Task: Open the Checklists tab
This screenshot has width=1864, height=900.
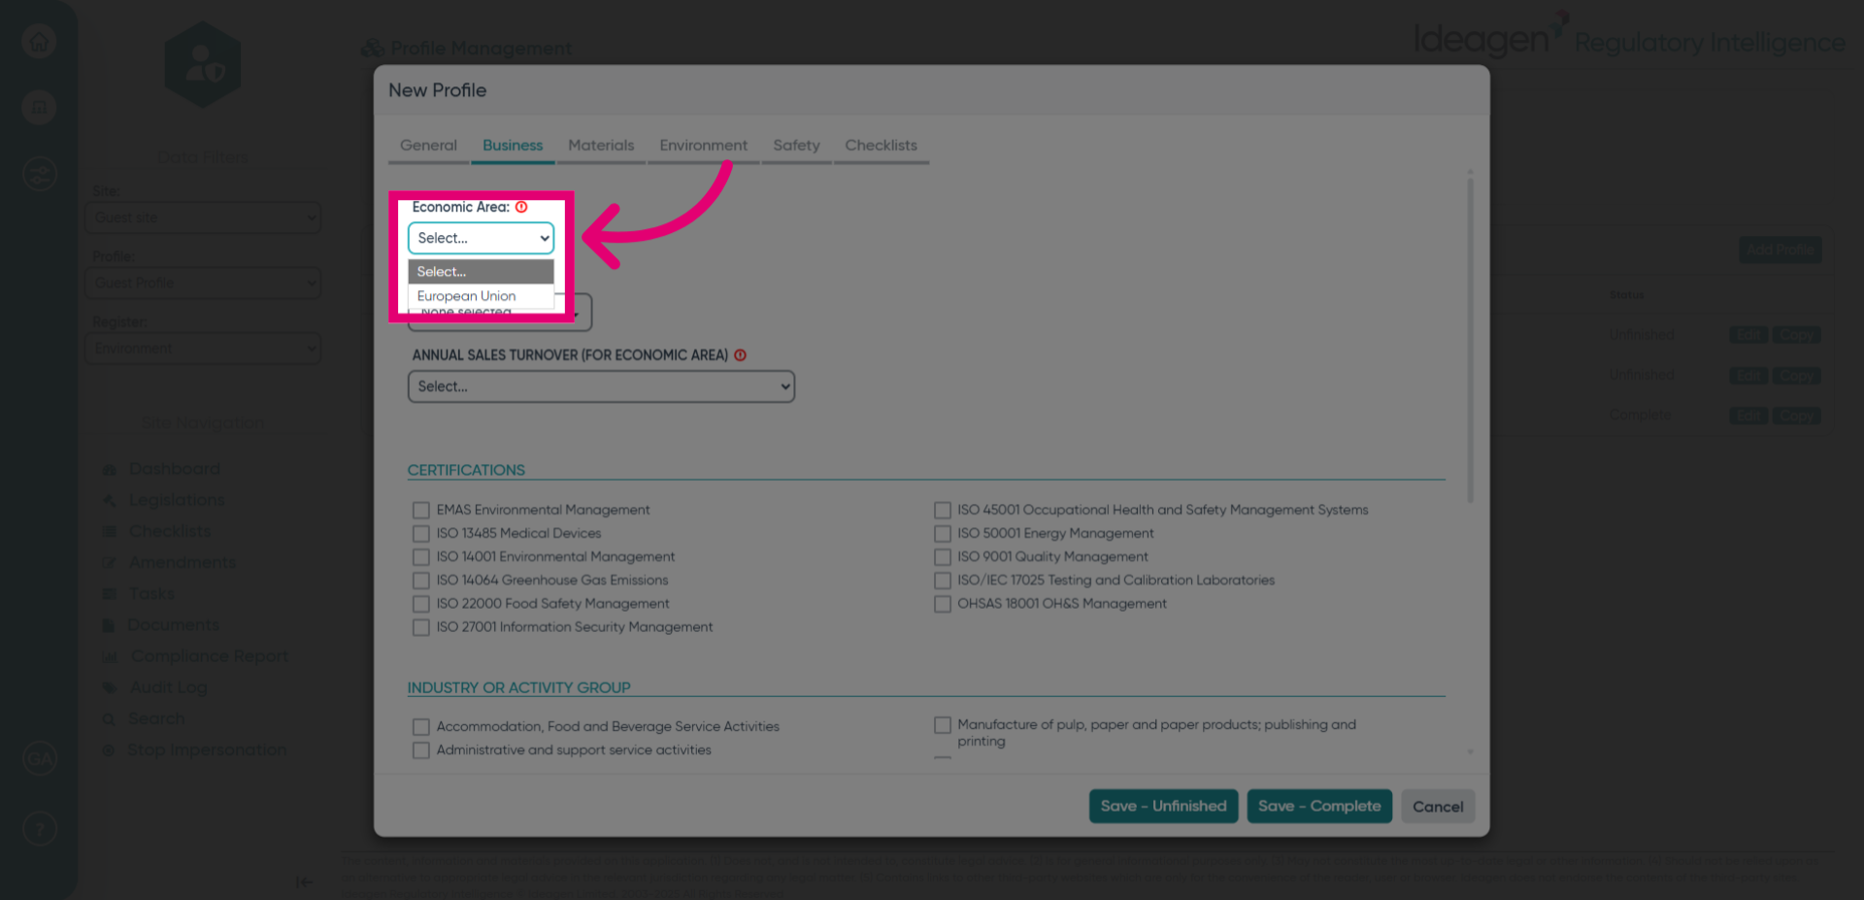Action: [881, 146]
